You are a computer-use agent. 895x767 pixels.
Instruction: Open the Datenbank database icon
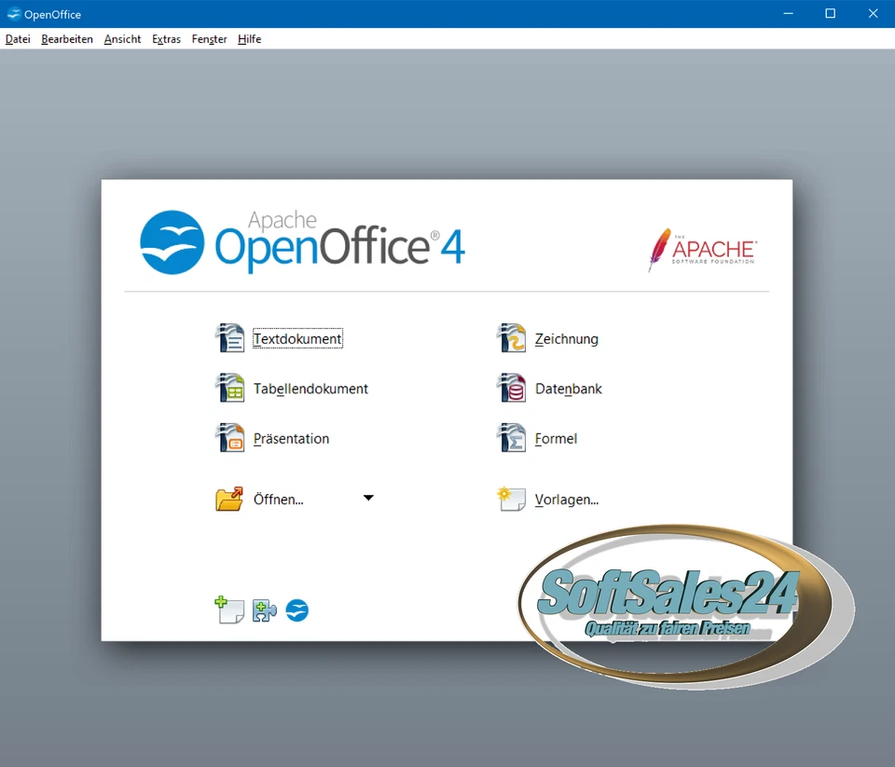(511, 388)
